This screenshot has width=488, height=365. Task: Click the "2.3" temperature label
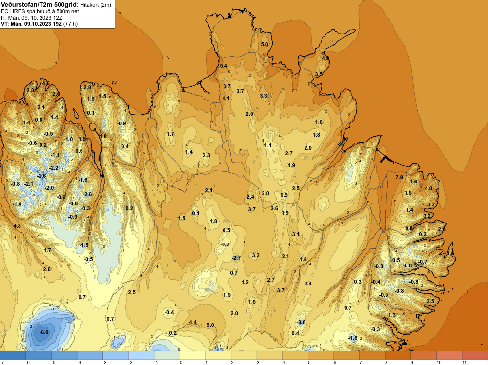[x=206, y=155]
